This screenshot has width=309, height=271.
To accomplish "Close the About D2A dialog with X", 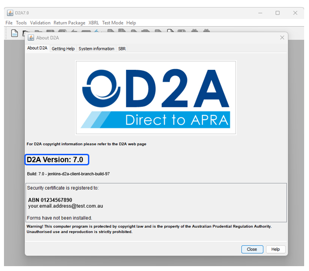I will (x=282, y=38).
